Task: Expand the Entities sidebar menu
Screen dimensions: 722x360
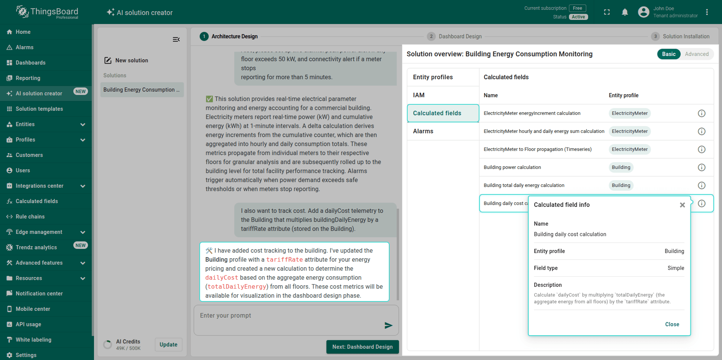Action: click(x=83, y=124)
